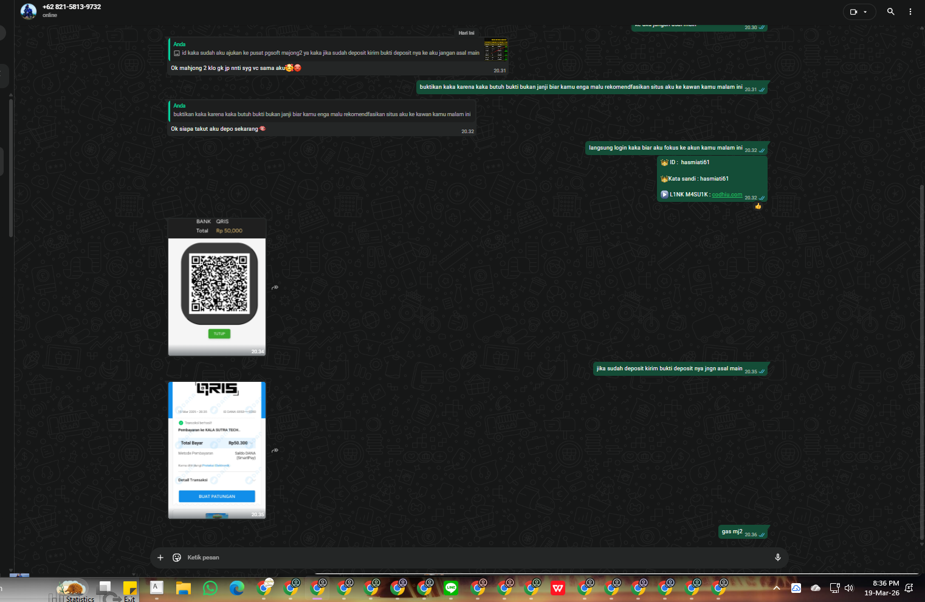This screenshot has height=602, width=925.
Task: Open the LINE app from the taskbar
Action: point(451,588)
